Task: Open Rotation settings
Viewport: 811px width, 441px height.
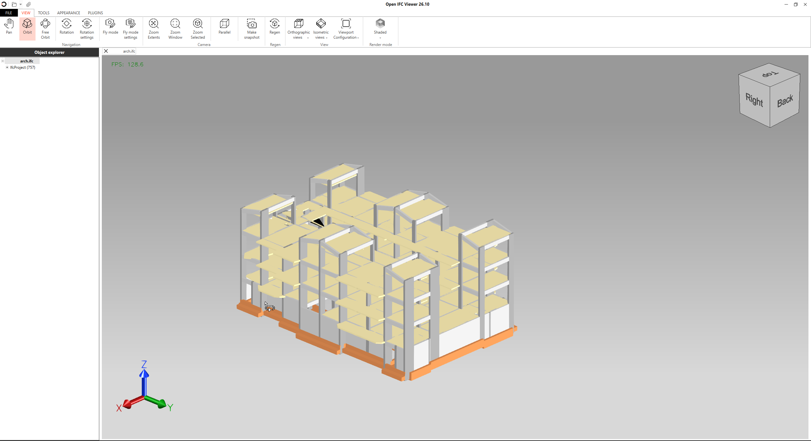Action: (x=87, y=29)
